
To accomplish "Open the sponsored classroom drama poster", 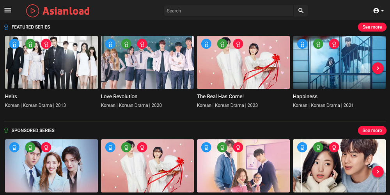I will tap(243, 166).
